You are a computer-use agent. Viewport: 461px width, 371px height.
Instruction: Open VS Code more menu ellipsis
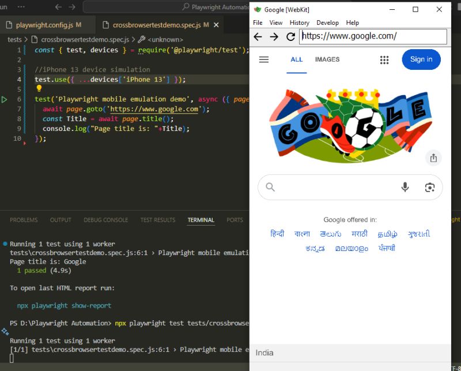pyautogui.click(x=21, y=6)
